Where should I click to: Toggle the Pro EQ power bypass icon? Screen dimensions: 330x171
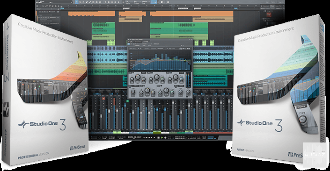(x=129, y=42)
